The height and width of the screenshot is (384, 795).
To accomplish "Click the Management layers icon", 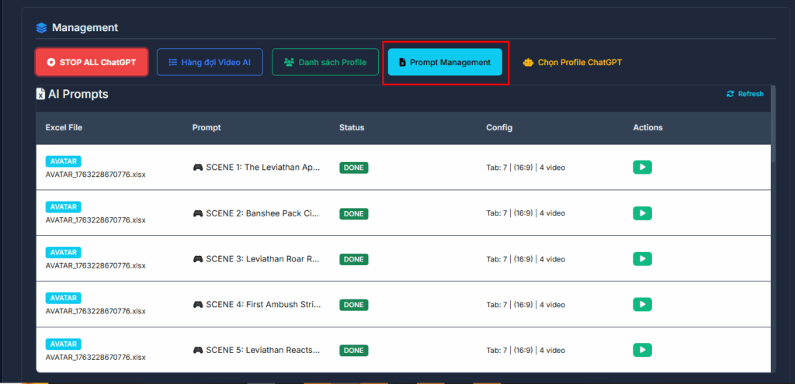I will click(41, 28).
